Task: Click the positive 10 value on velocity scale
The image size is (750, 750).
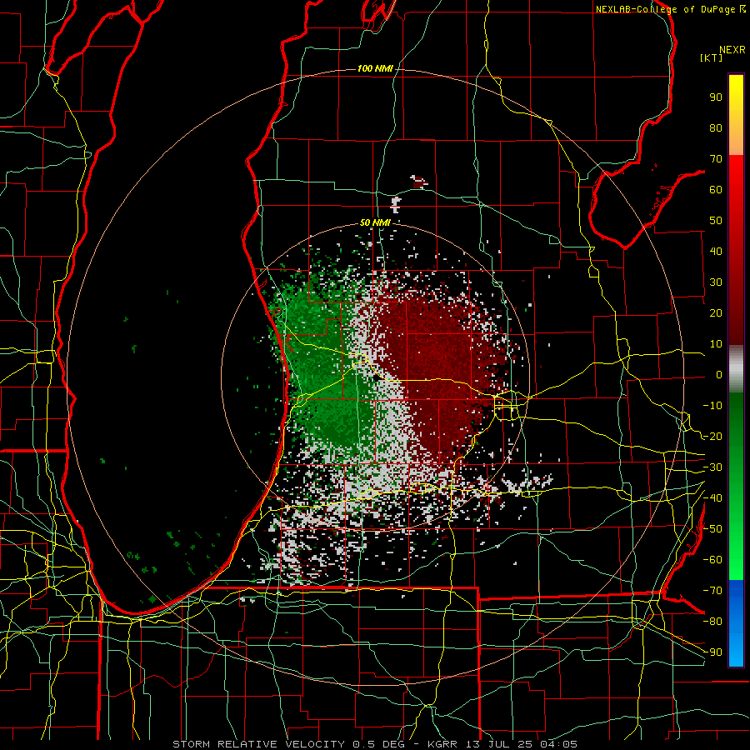Action: click(716, 344)
